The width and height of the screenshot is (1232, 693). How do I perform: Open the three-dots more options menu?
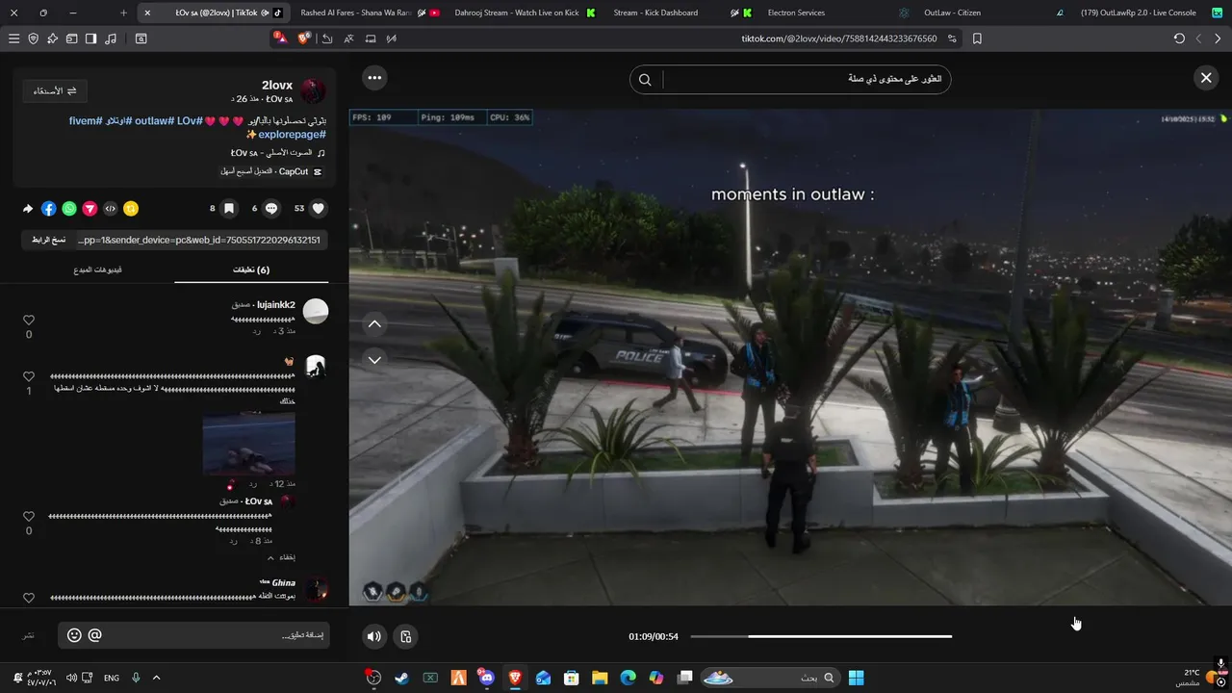pos(374,78)
